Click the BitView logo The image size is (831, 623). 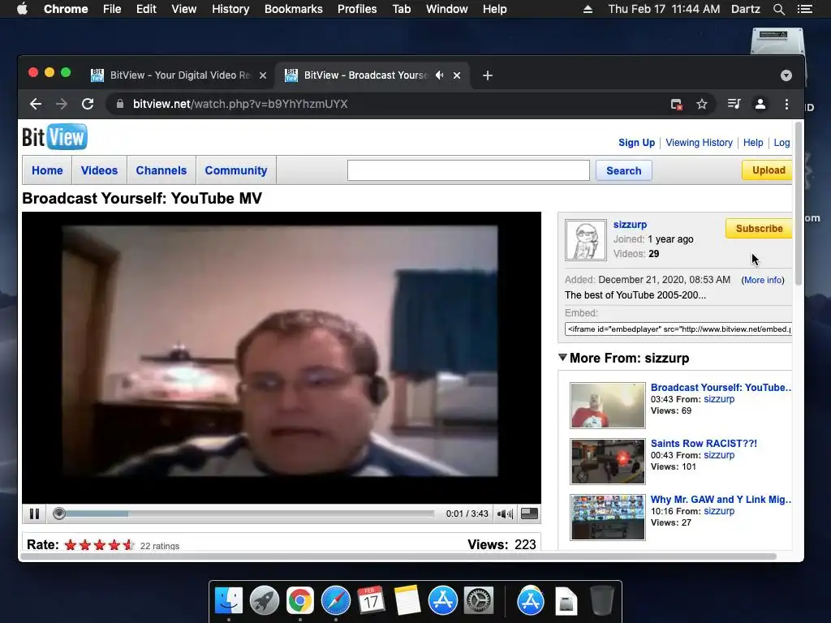click(x=54, y=137)
